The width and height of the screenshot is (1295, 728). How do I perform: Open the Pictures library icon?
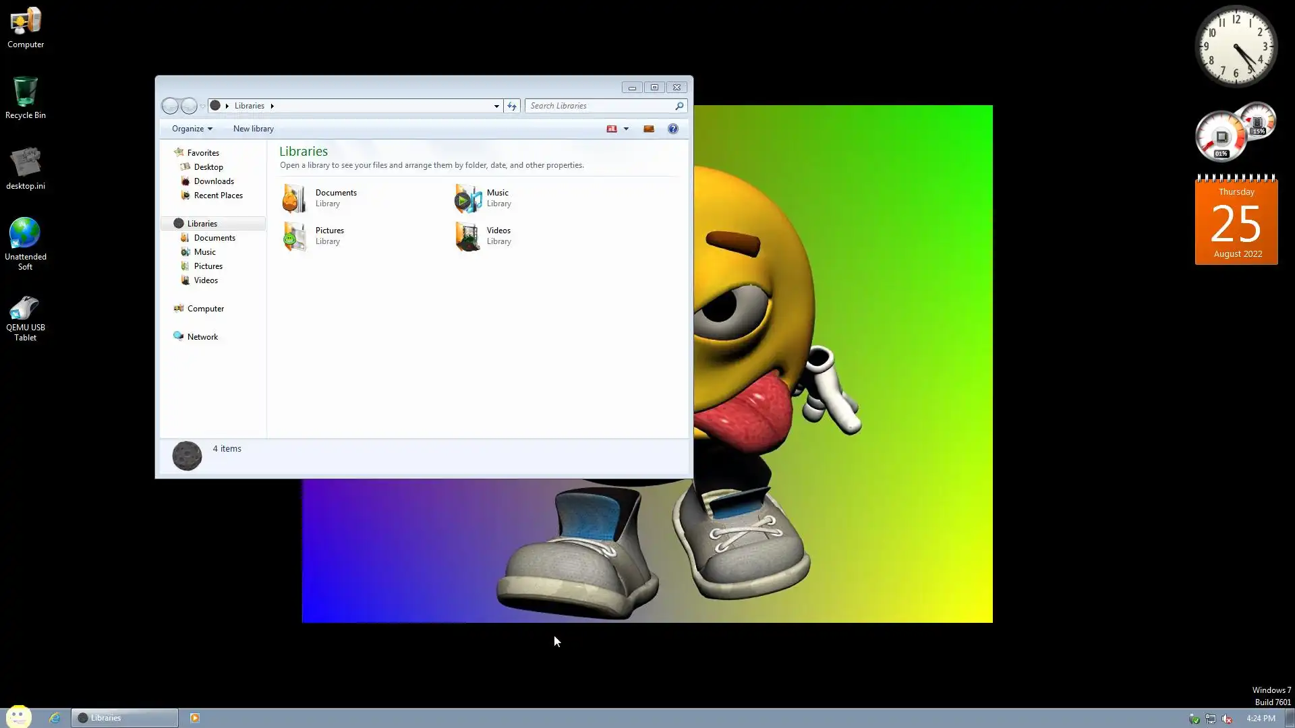coord(295,236)
